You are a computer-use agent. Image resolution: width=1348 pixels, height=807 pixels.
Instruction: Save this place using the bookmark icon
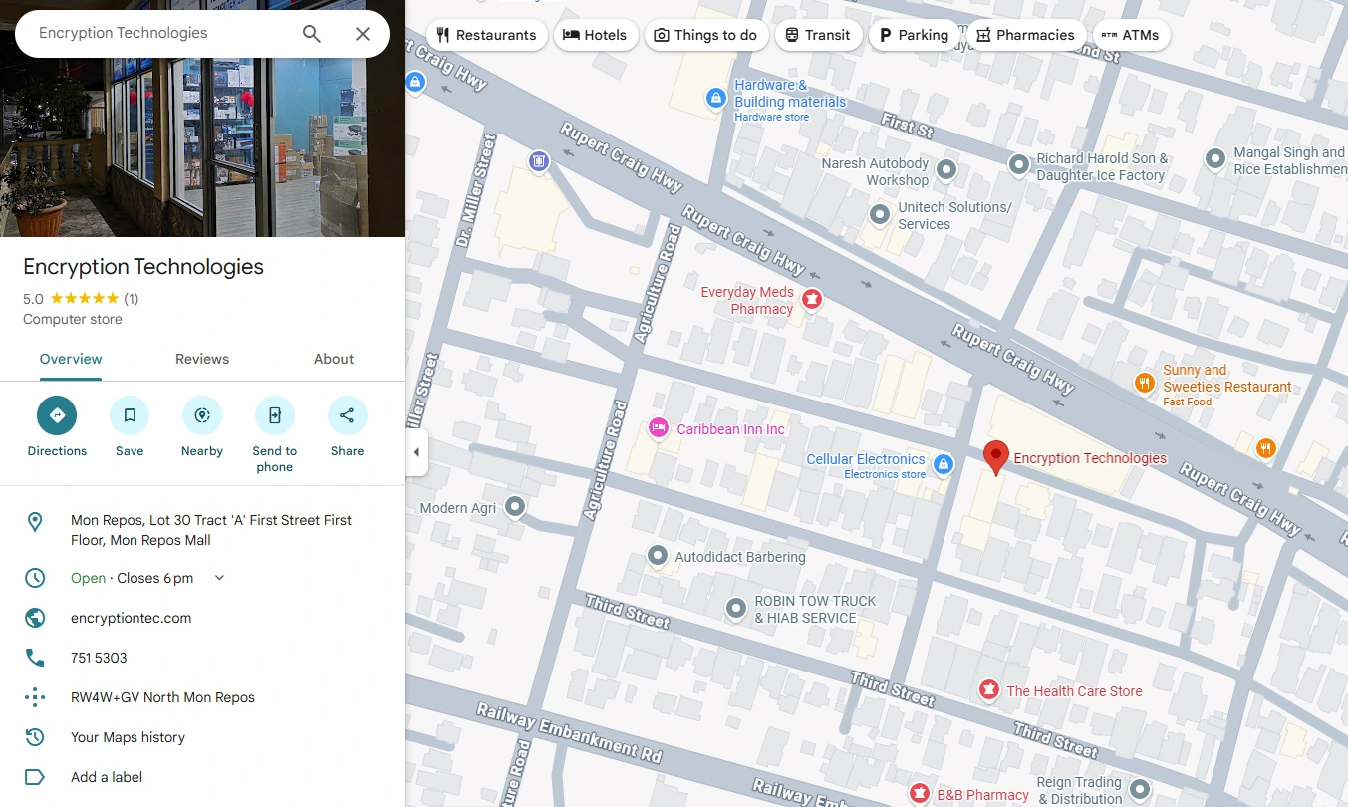pyautogui.click(x=130, y=415)
